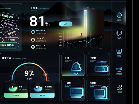
Task: Click the 抢答 Rush to answer label
Action: coord(23,88)
